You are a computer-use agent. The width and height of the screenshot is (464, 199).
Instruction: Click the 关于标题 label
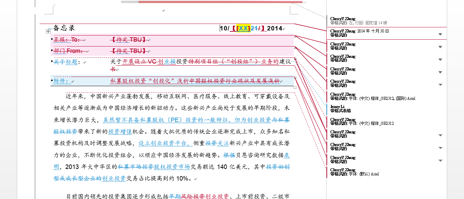click(x=65, y=62)
